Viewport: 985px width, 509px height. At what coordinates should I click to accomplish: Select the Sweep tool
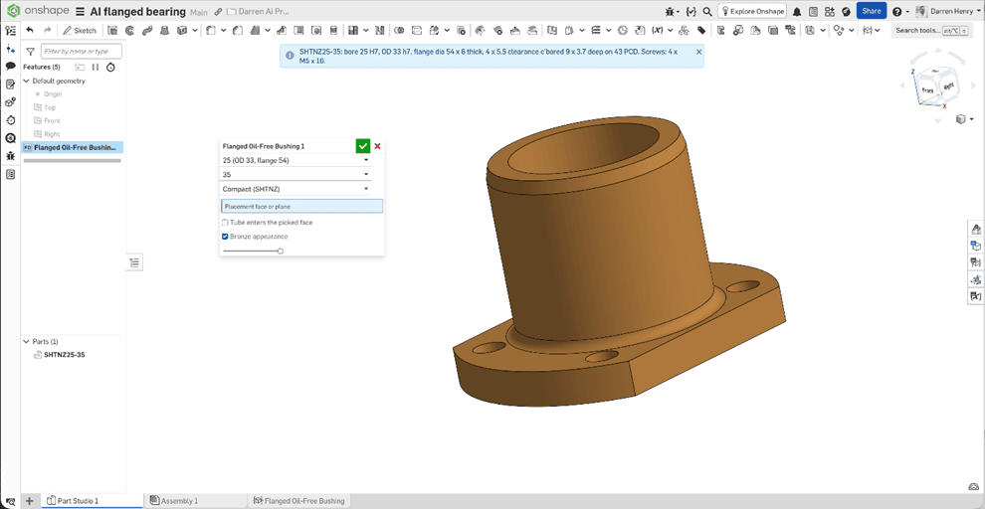coord(147,30)
